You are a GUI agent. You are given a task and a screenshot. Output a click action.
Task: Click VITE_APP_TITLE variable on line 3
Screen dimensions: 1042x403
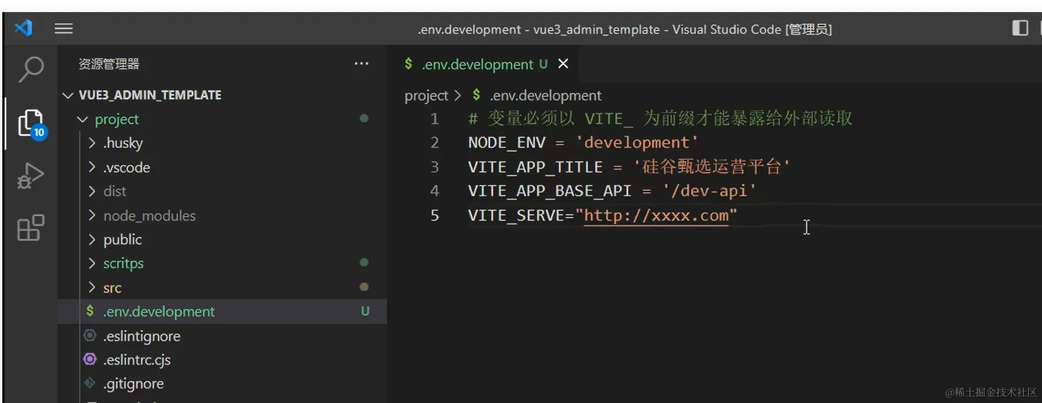(535, 167)
